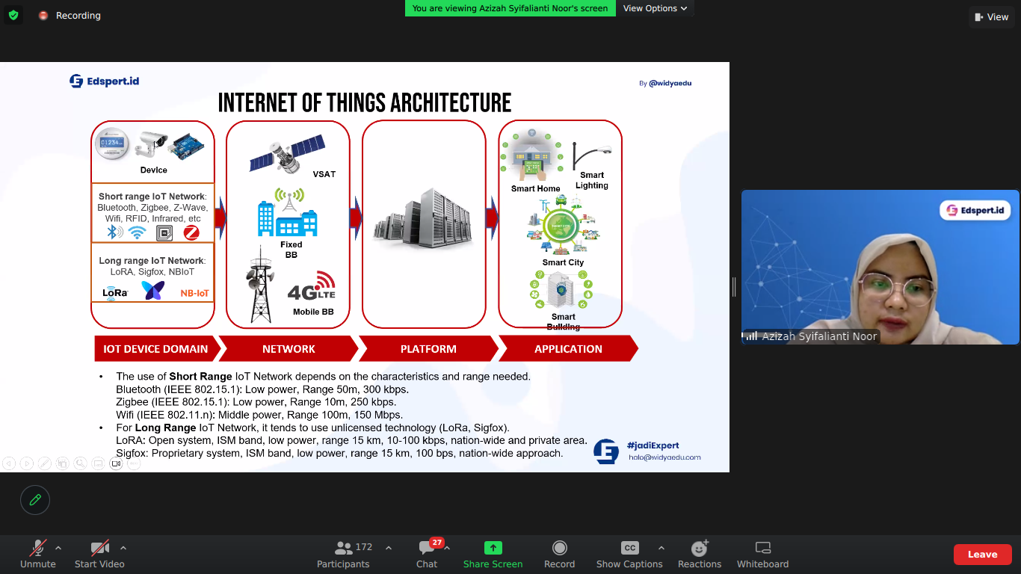Click the red Z-Wave logo on the slide

click(x=191, y=232)
